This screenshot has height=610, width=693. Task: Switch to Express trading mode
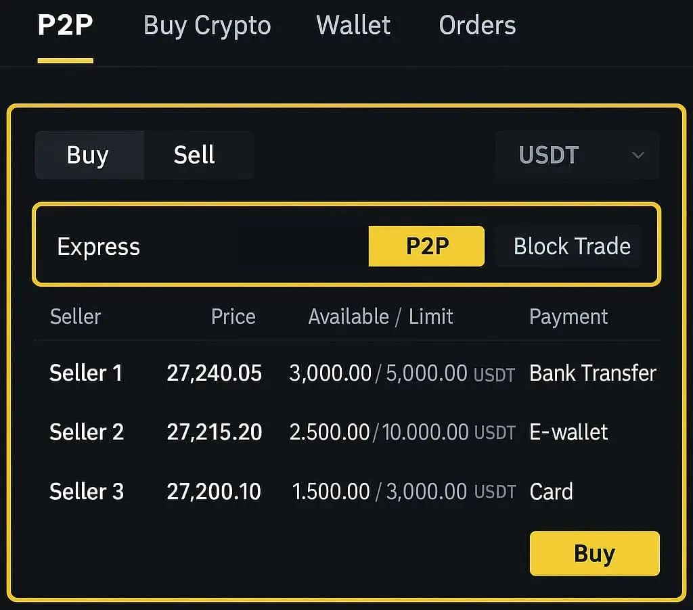pos(98,246)
